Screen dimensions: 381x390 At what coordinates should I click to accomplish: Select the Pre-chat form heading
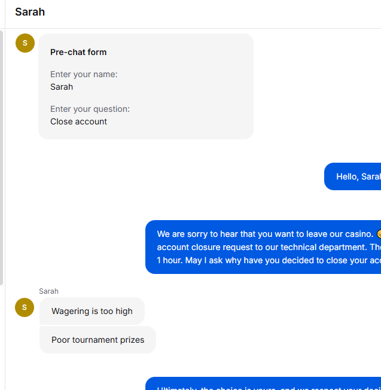pos(78,52)
